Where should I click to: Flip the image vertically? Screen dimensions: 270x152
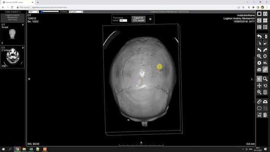tap(265, 43)
